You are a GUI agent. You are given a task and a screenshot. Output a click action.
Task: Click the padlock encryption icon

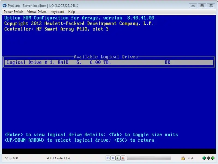[x=183, y=158]
